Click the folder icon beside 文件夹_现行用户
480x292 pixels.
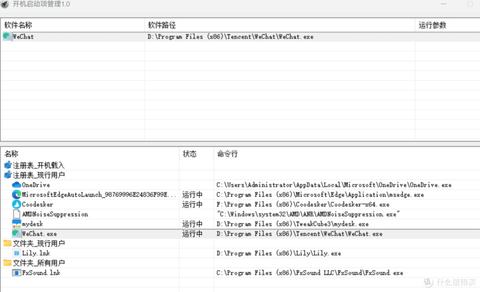pos(8,243)
